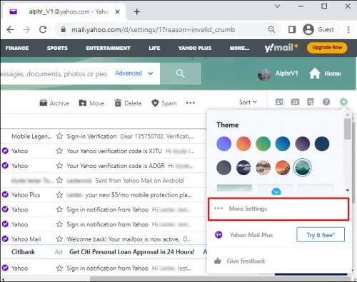Expand the Advanced search dropdown

[x=134, y=73]
